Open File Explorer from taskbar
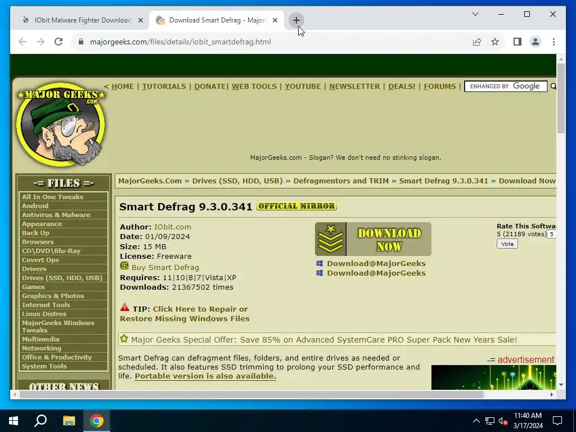 click(69, 421)
